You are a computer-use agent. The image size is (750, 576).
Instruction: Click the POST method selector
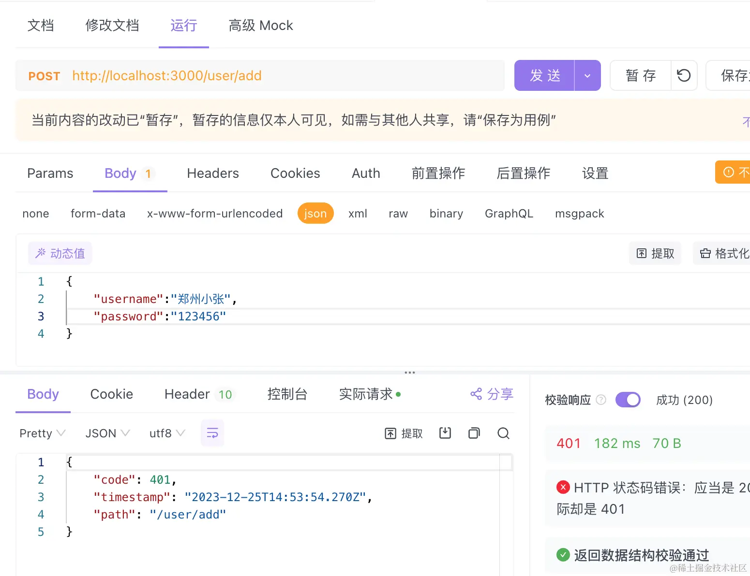44,76
